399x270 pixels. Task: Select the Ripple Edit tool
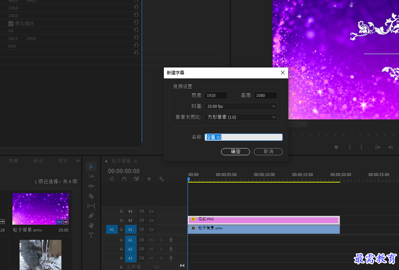tap(91, 186)
